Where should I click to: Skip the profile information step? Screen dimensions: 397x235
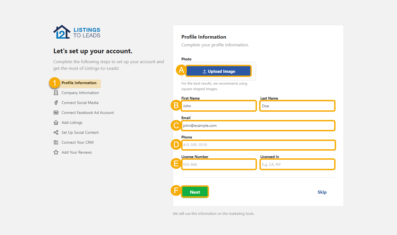click(322, 192)
